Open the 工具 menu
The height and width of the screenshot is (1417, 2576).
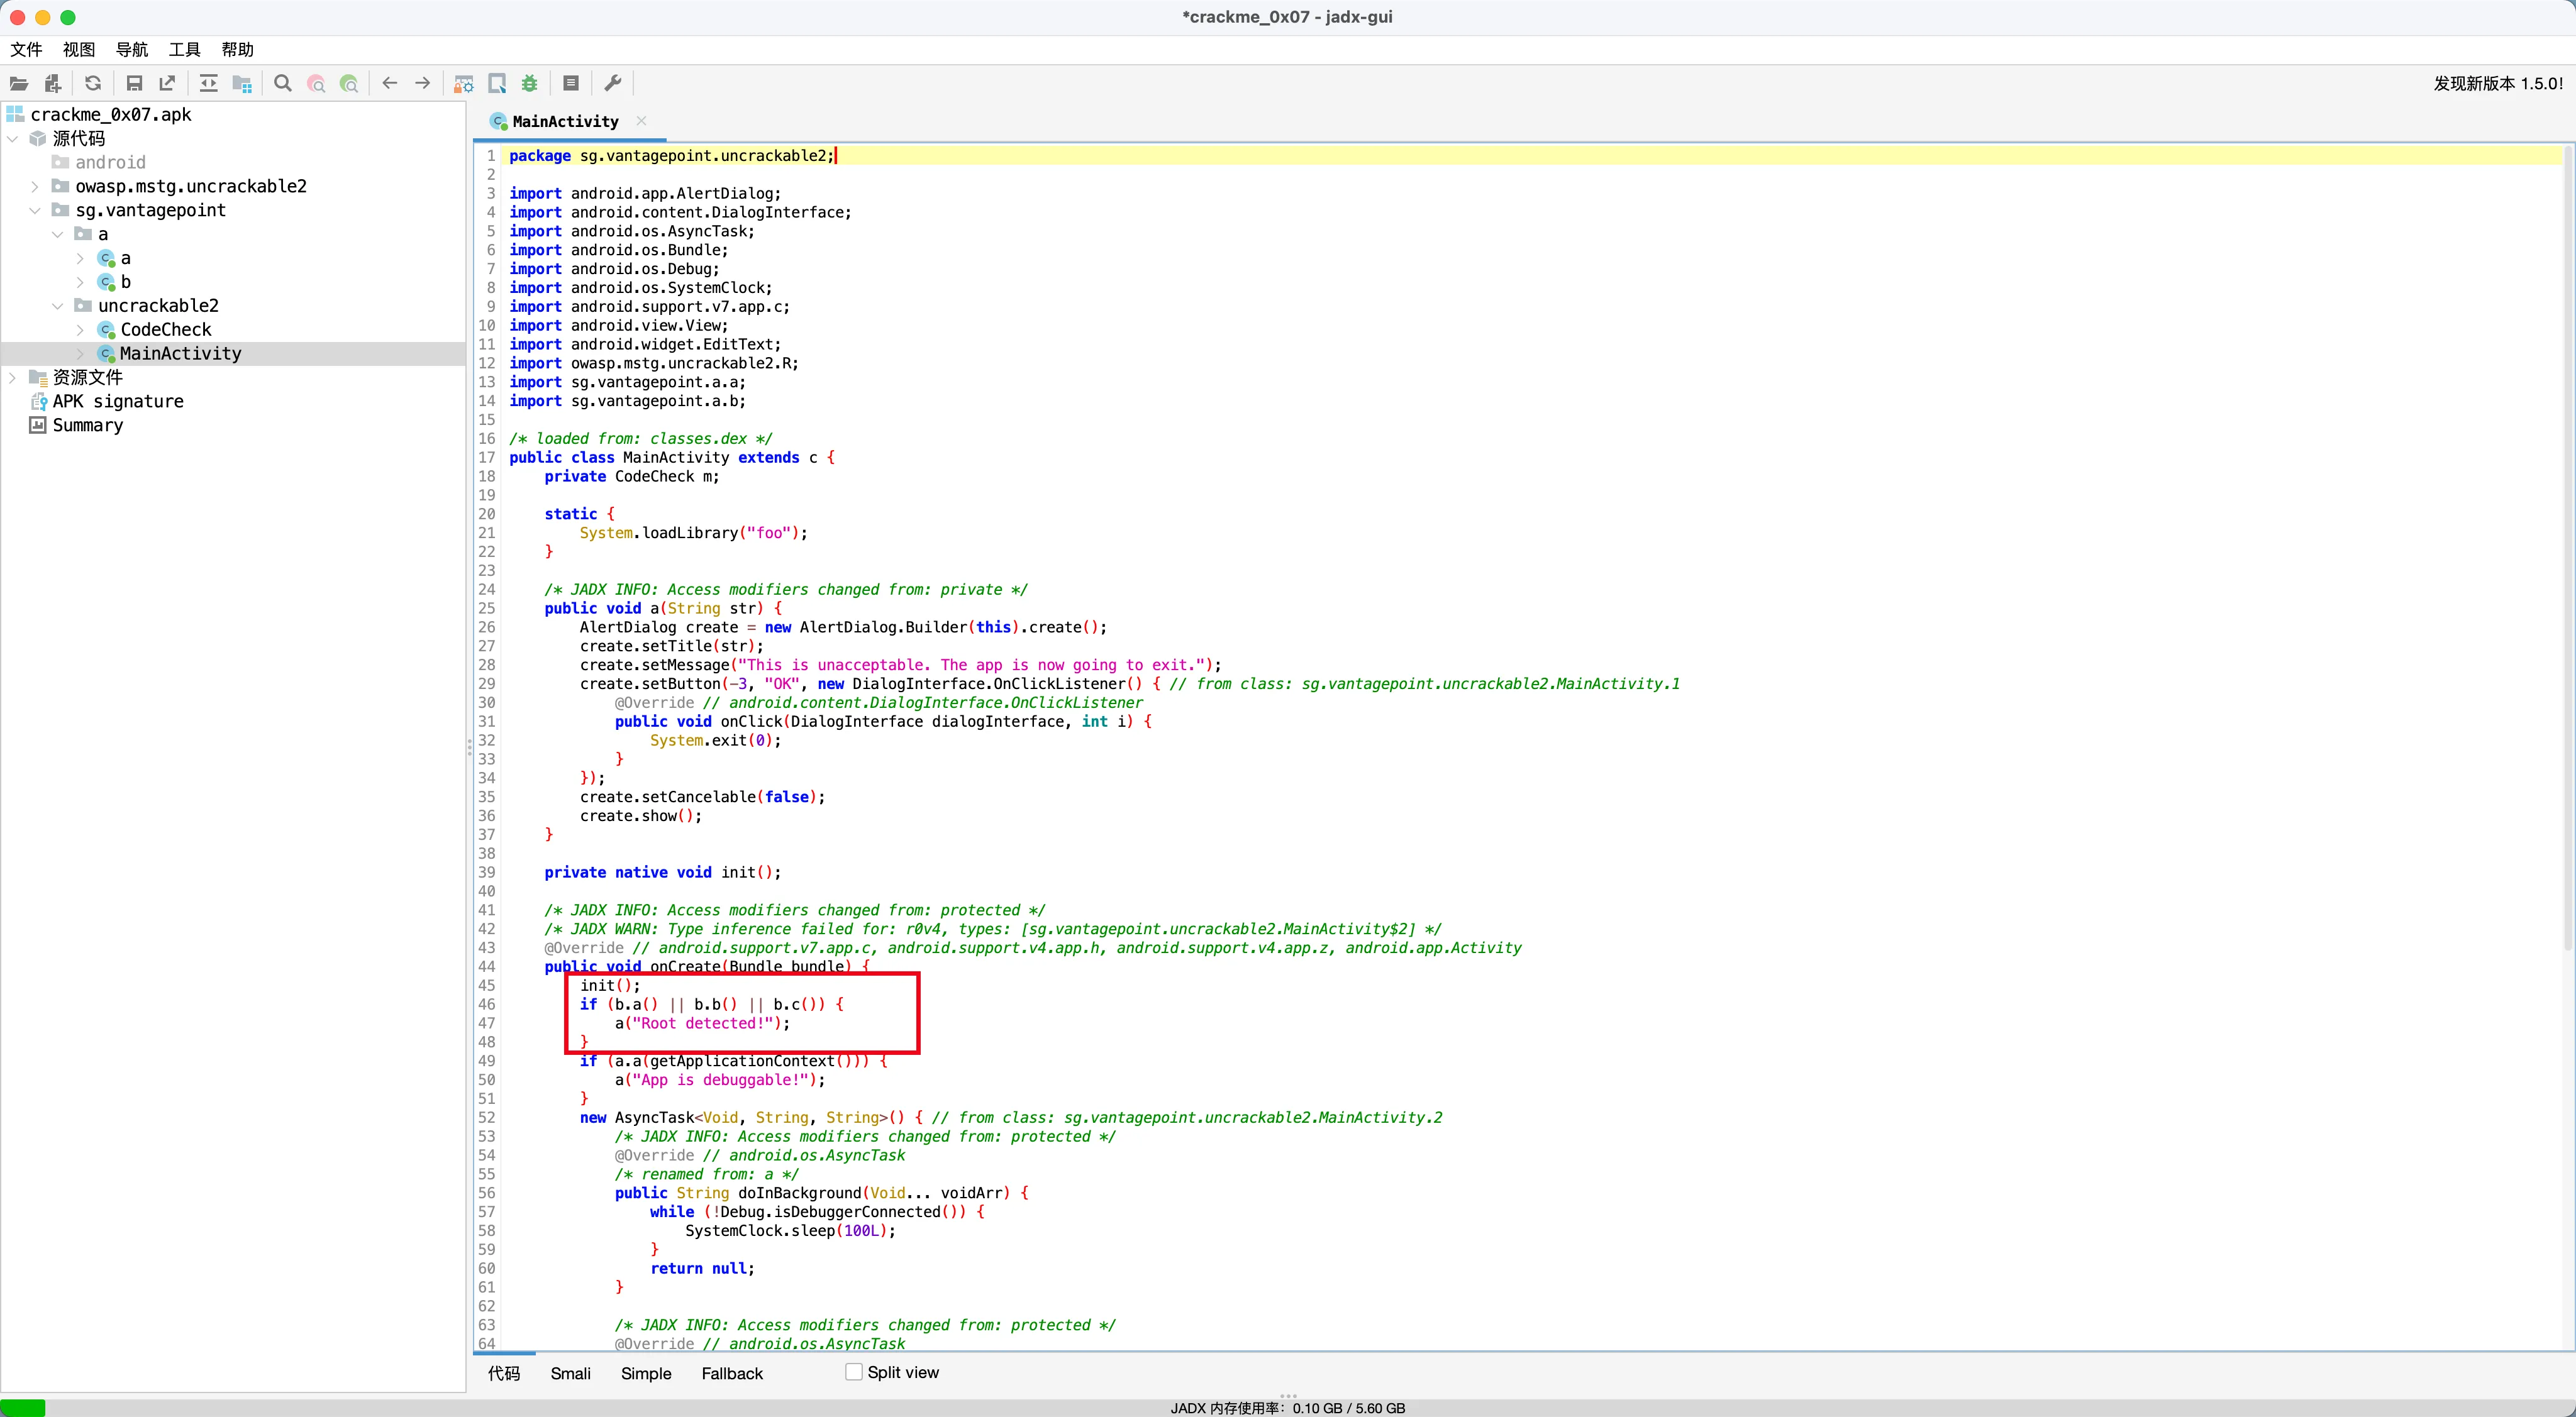[184, 50]
